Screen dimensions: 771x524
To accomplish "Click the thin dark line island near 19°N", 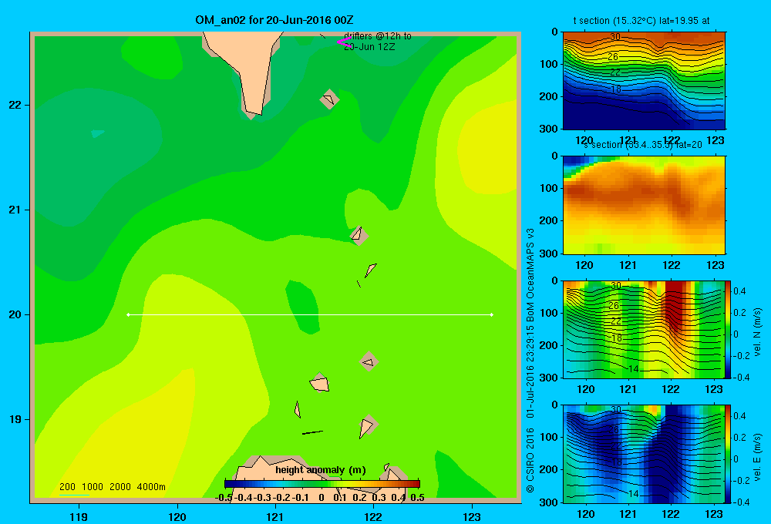I will coord(312,432).
